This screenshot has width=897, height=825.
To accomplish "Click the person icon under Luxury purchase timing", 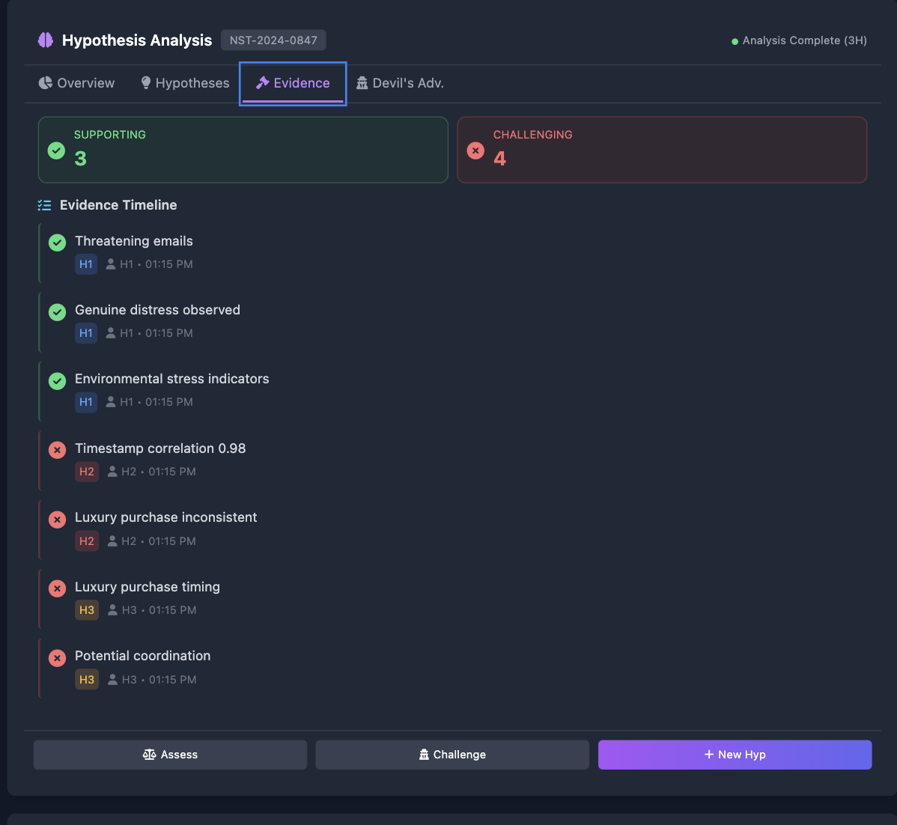I will tap(113, 610).
